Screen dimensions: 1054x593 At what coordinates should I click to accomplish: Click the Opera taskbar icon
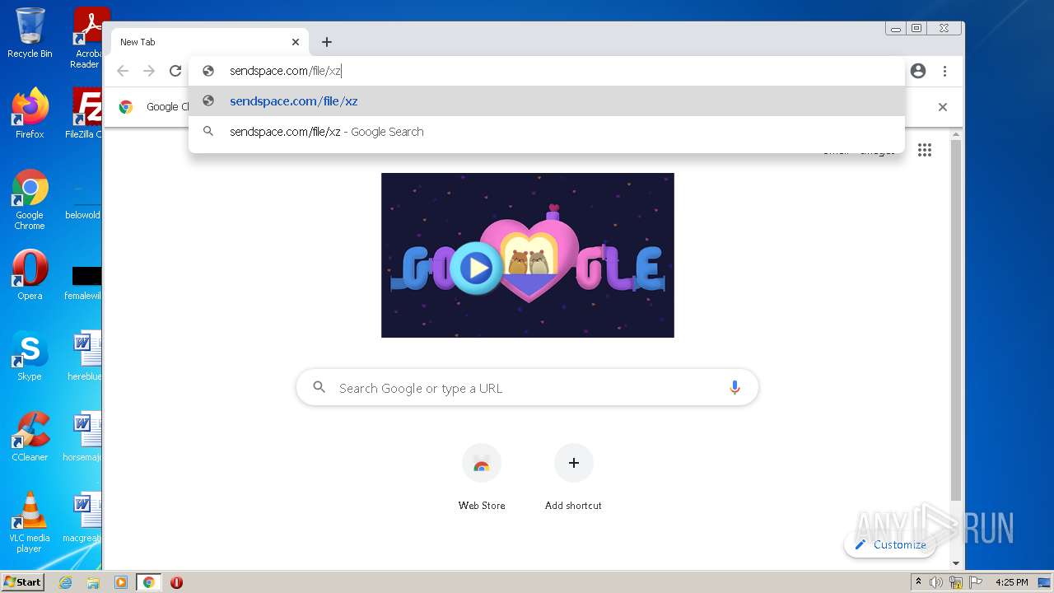(176, 582)
